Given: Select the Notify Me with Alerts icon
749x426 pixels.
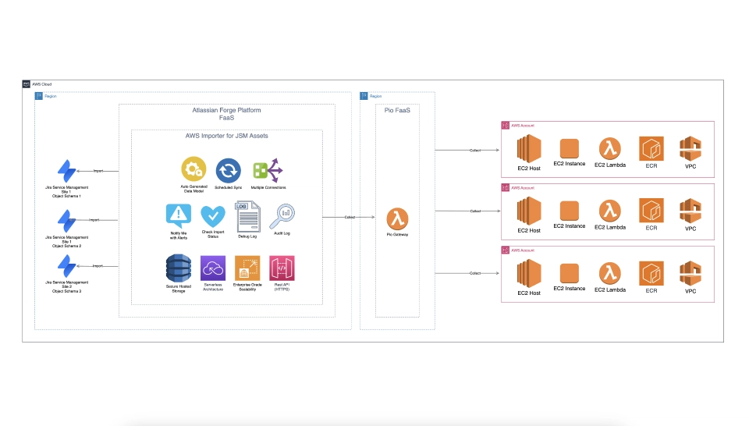Looking at the screenshot, I should (x=179, y=215).
